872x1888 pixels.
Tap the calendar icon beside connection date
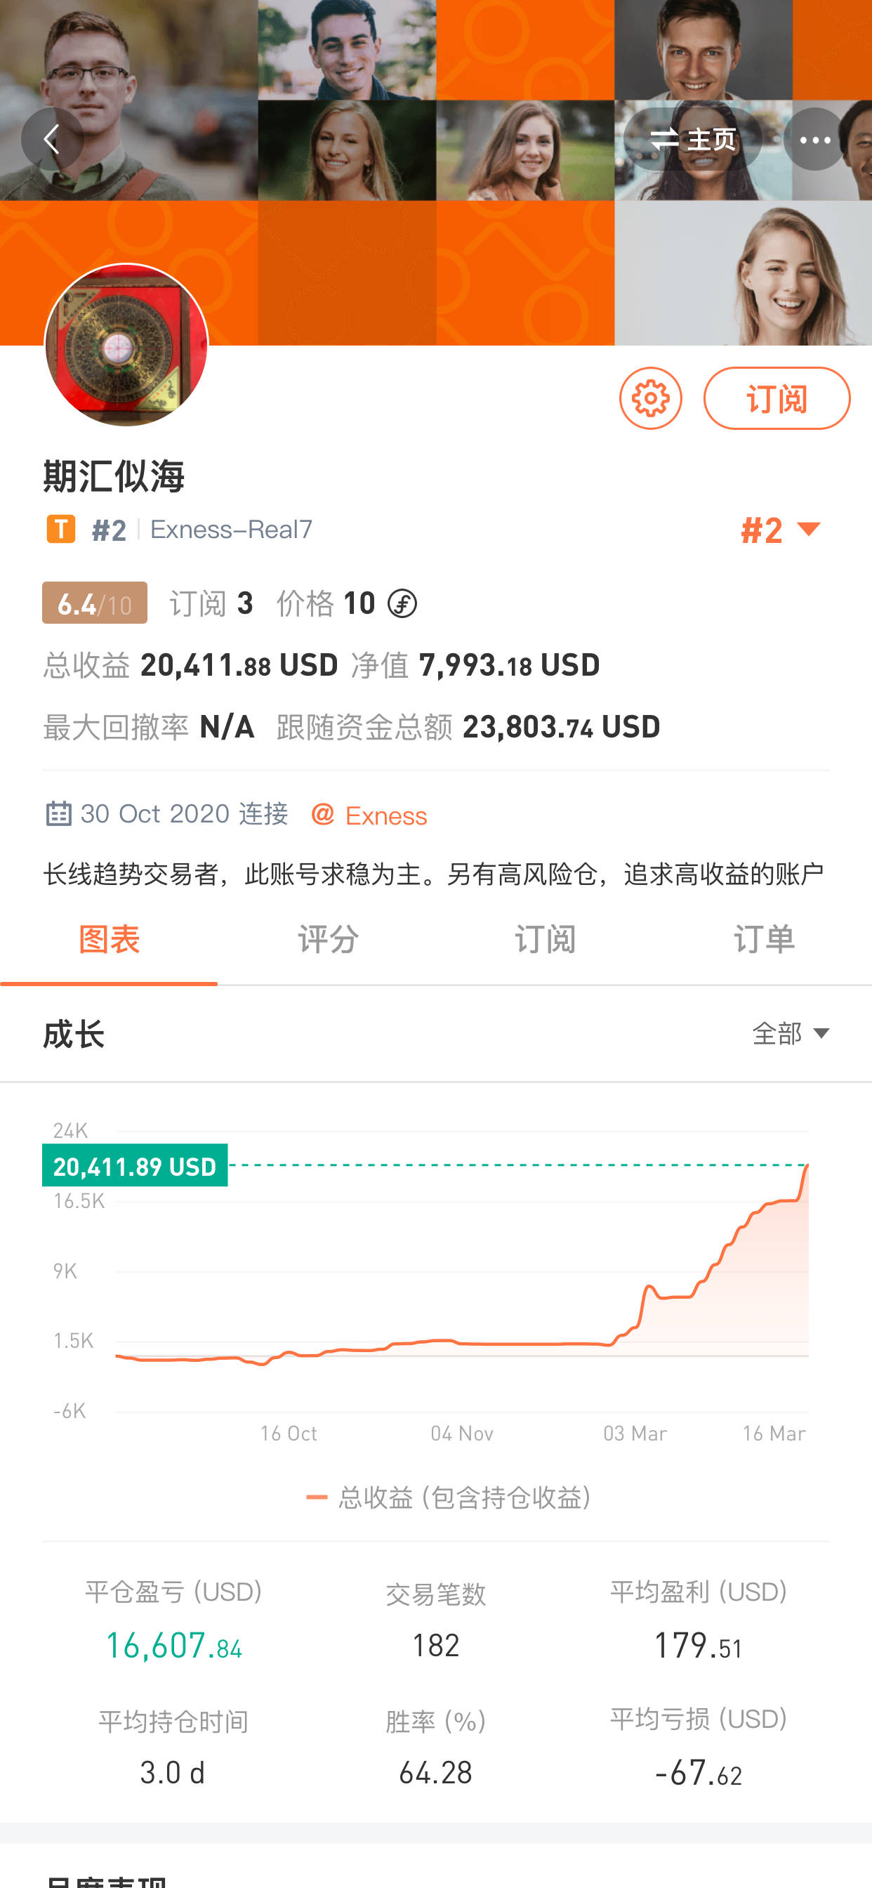[x=58, y=813]
